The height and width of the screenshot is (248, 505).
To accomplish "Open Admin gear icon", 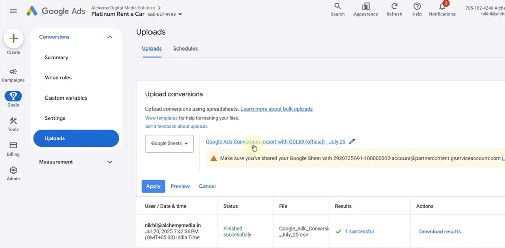I will (x=13, y=170).
